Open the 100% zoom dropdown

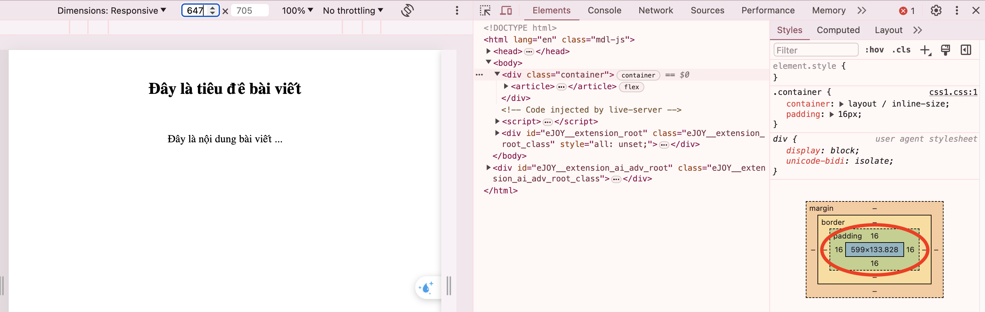tap(298, 10)
